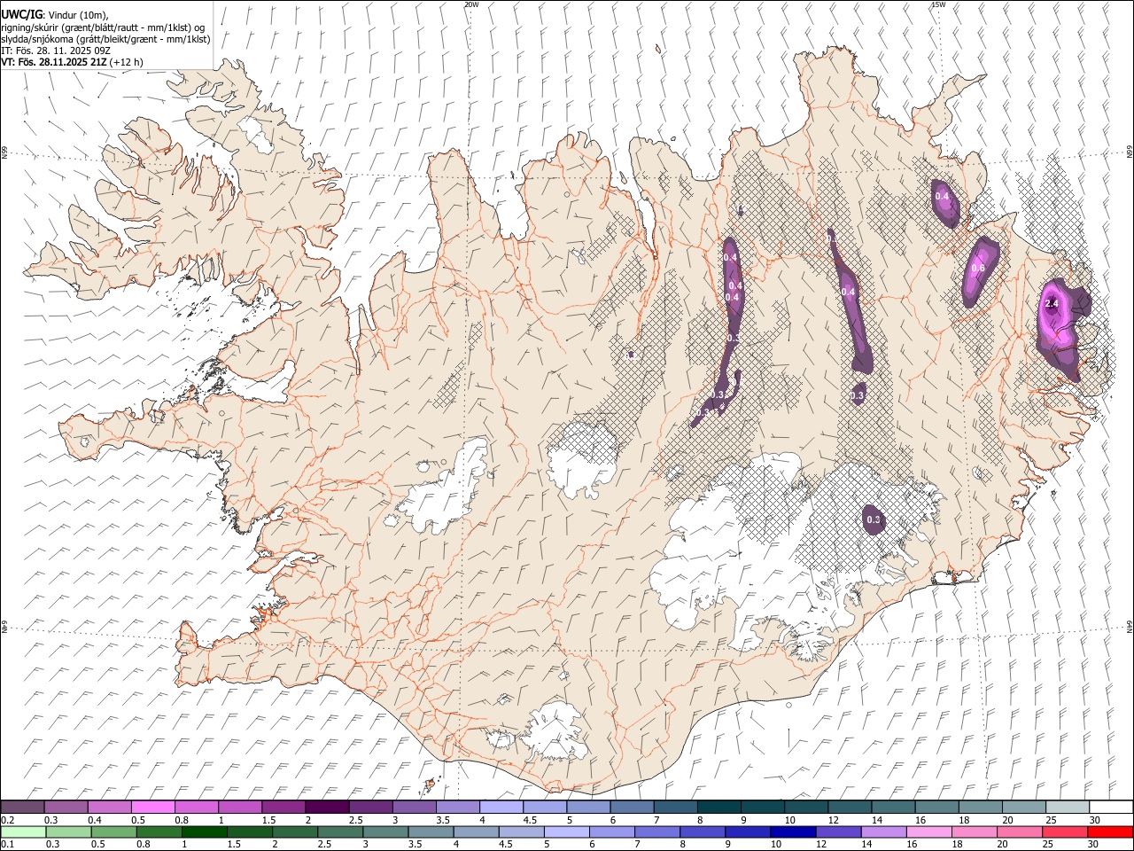Viewport: 1134px width, 851px height.
Task: Click the UWC/IG title text
Action: point(20,15)
